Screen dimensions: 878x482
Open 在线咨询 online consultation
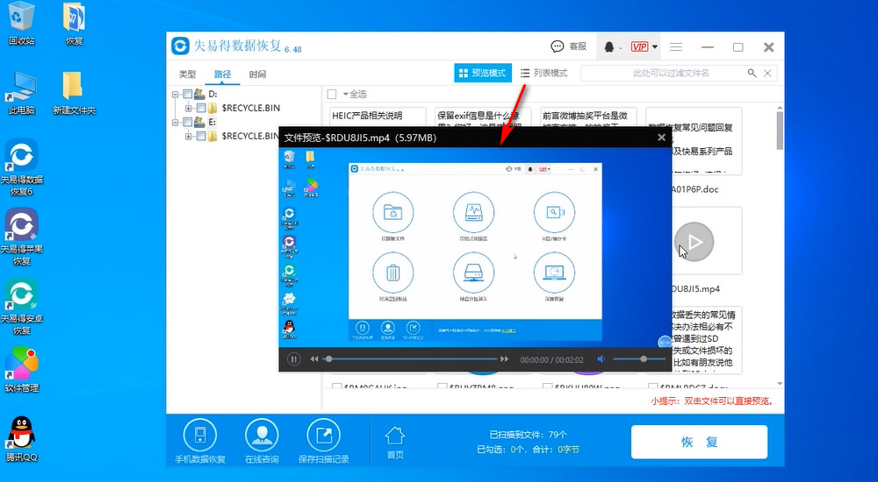(x=262, y=442)
